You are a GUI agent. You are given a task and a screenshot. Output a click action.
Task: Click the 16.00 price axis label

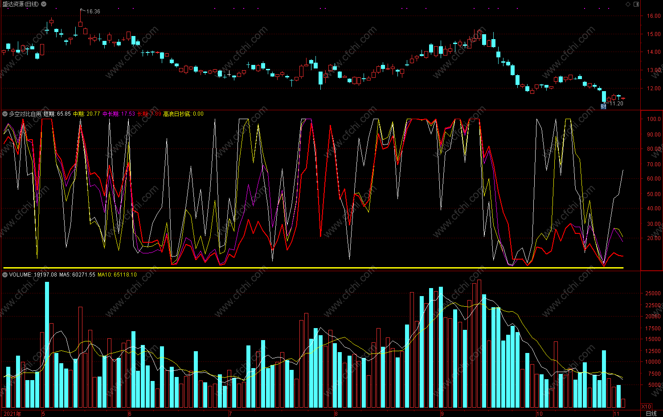coord(654,16)
